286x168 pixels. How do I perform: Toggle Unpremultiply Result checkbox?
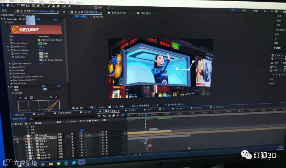pos(39,40)
